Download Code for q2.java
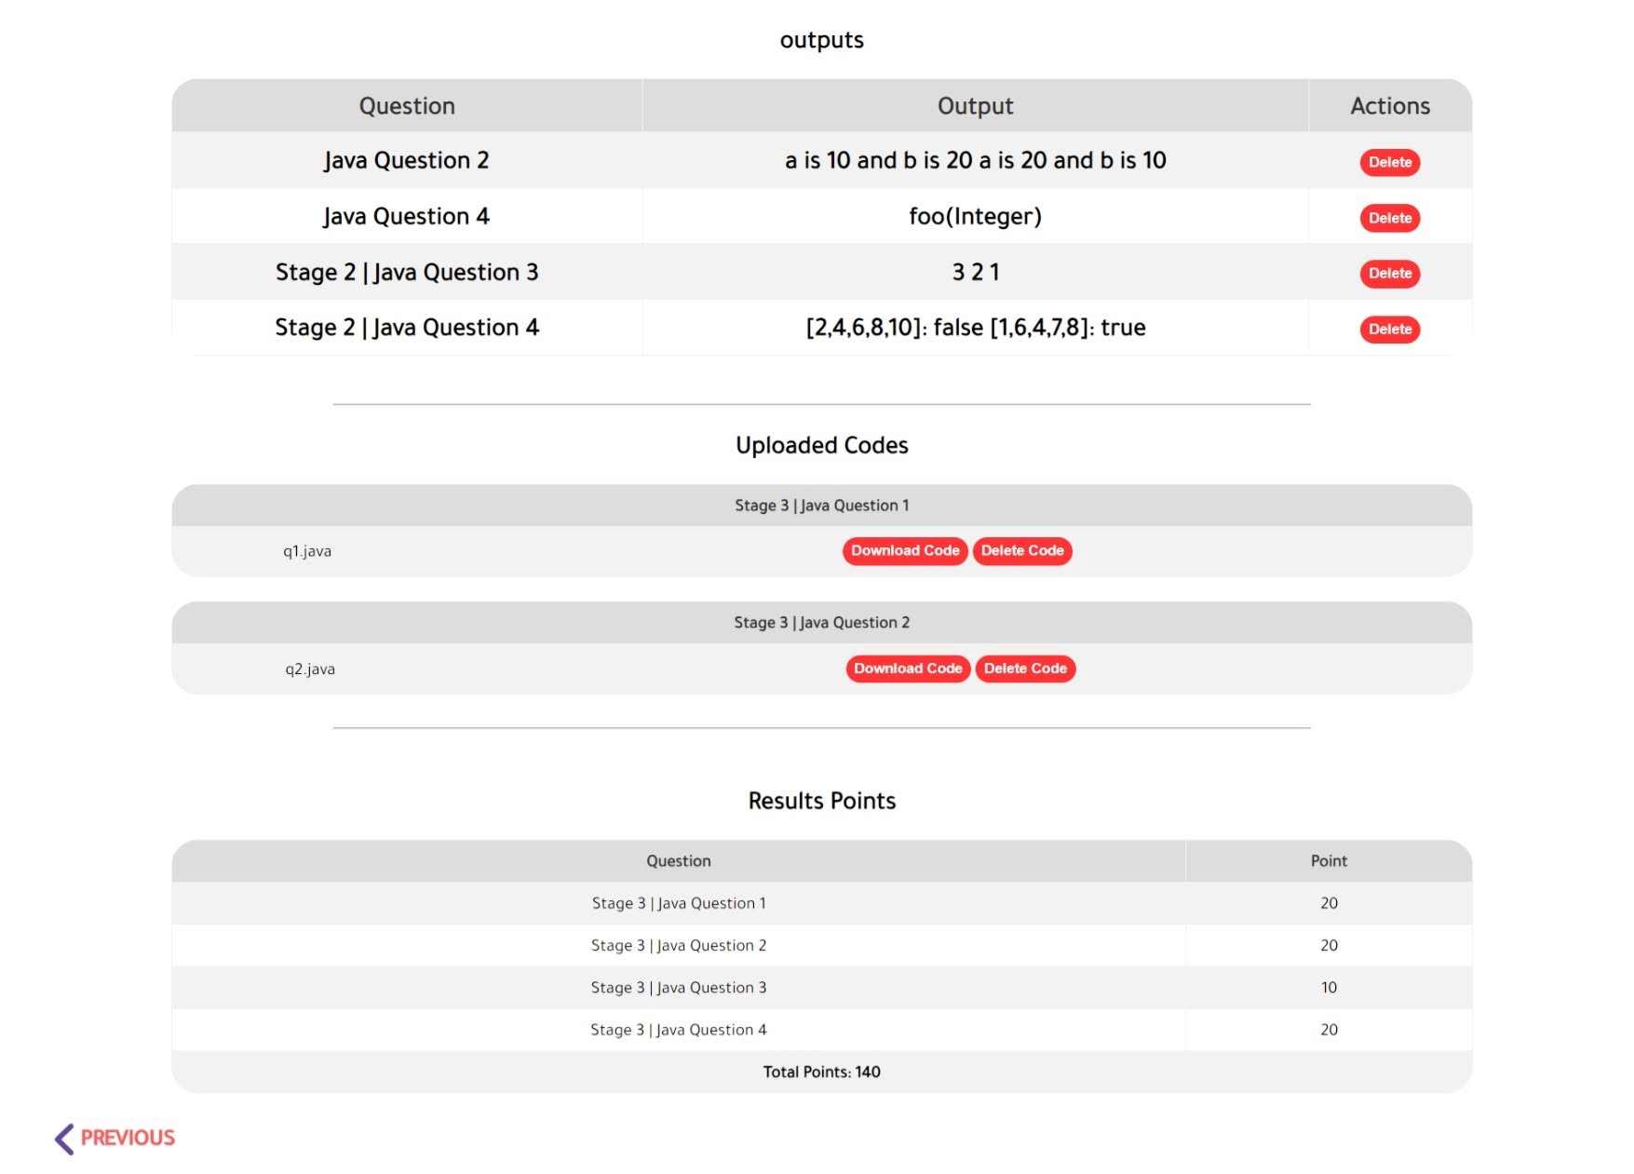The image size is (1634, 1174). click(x=908, y=668)
